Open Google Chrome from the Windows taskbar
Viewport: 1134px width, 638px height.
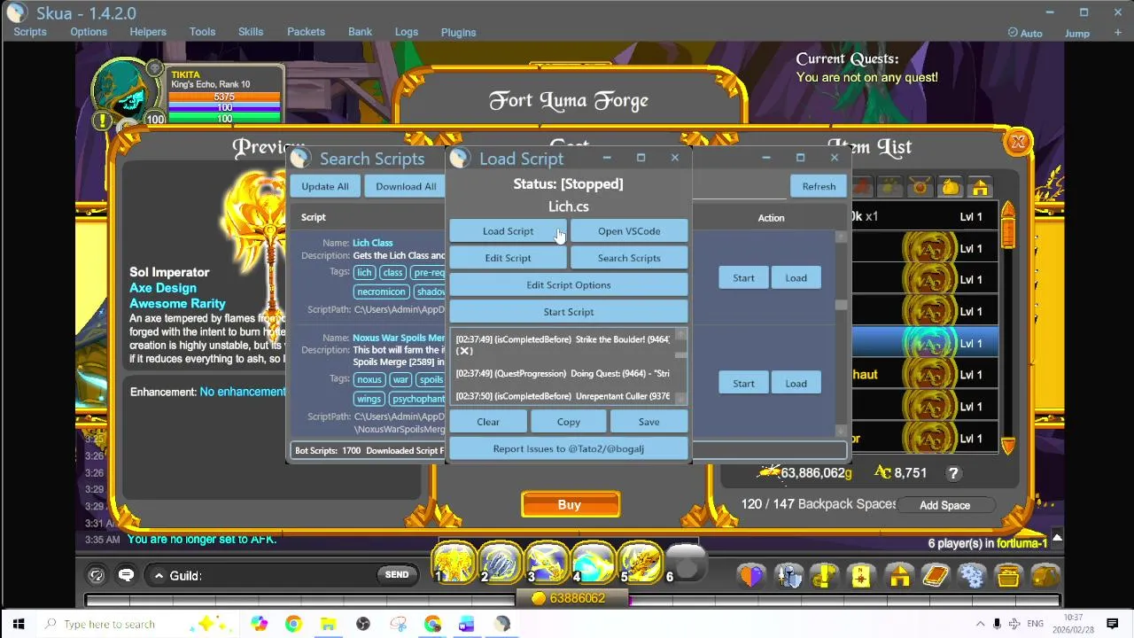(x=293, y=624)
